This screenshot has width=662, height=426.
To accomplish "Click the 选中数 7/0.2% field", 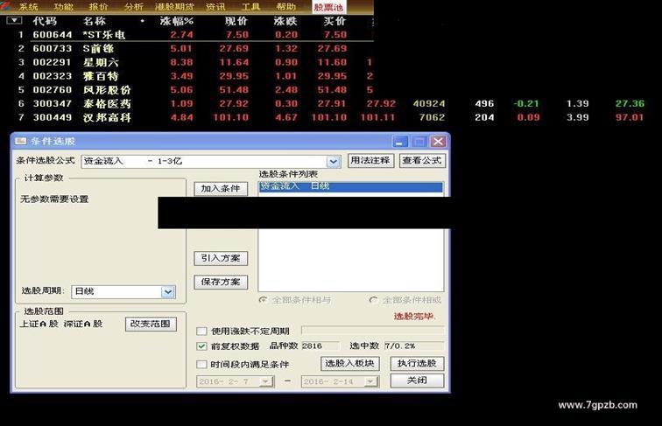I will pos(413,346).
